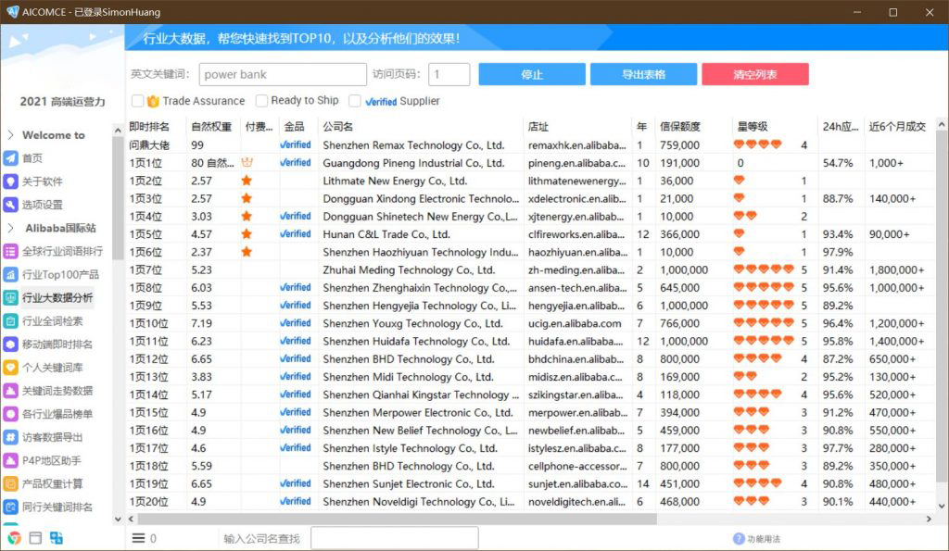This screenshot has width=949, height=551.
Task: Click the 1,800,000+ transactions cell
Action: tap(897, 269)
